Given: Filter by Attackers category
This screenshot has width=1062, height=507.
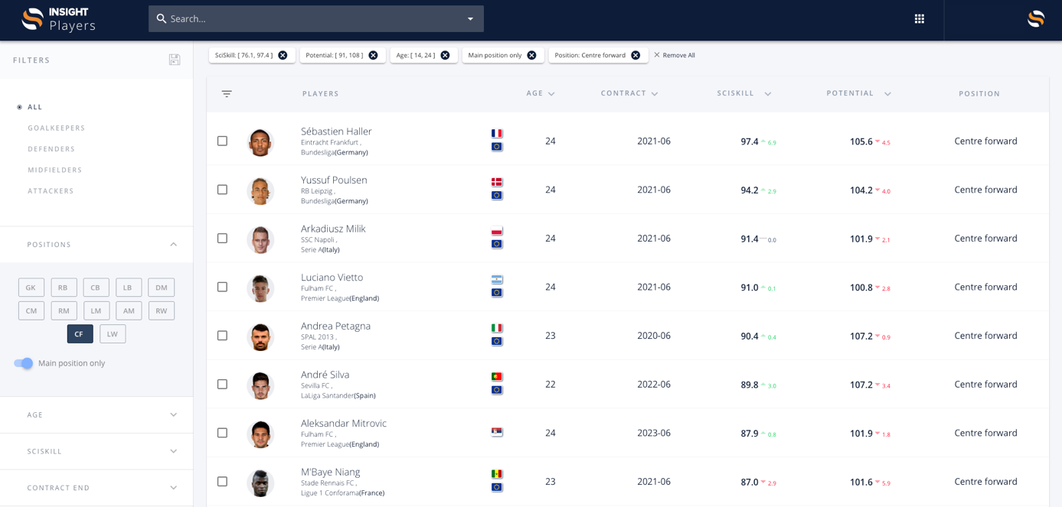Looking at the screenshot, I should [51, 191].
